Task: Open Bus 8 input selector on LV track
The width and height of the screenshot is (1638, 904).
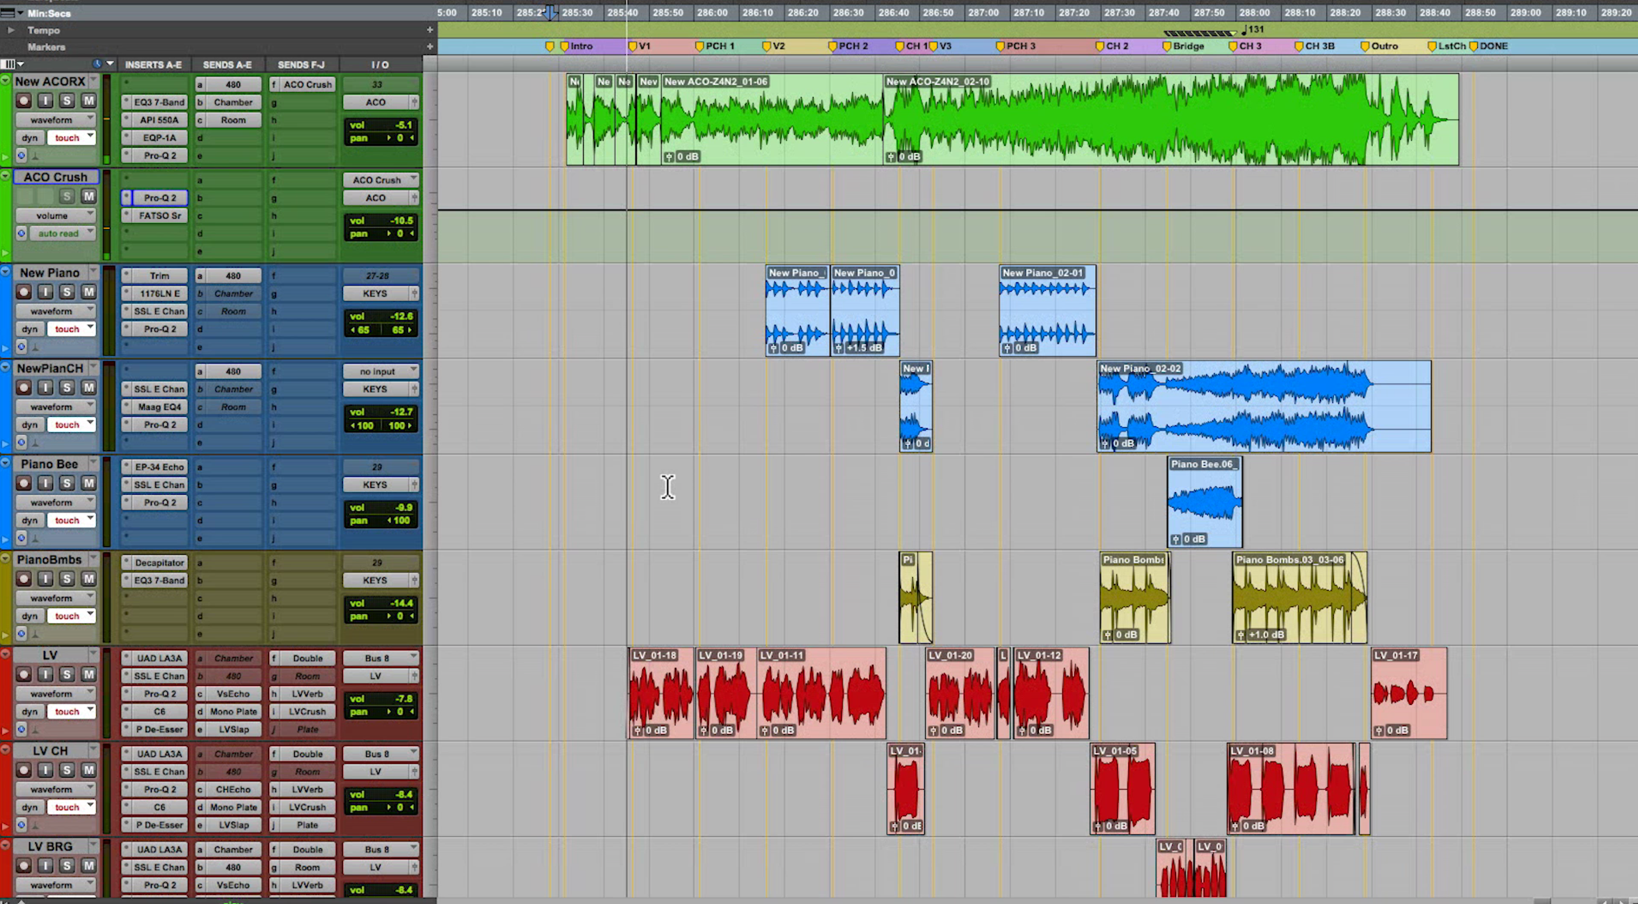Action: pos(381,658)
